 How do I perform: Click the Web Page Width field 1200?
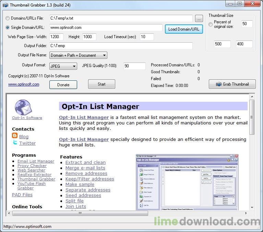tap(56, 37)
